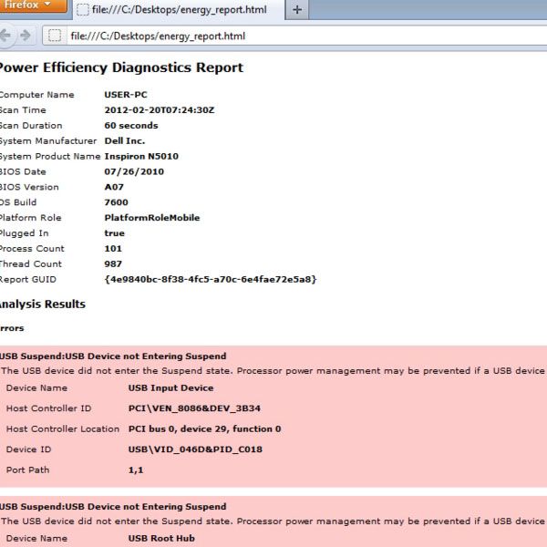Select the energy_report.html tab

click(x=179, y=9)
